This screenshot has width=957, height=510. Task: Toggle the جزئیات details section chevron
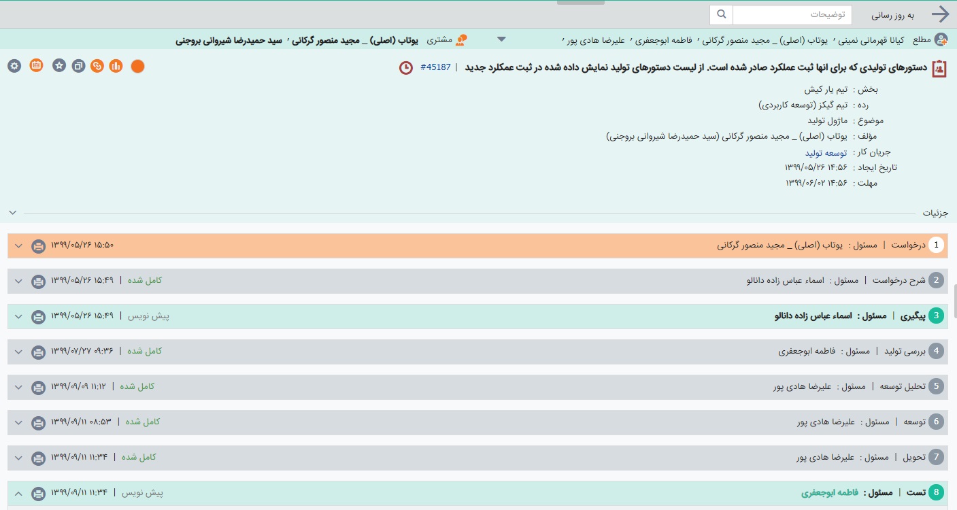12,212
